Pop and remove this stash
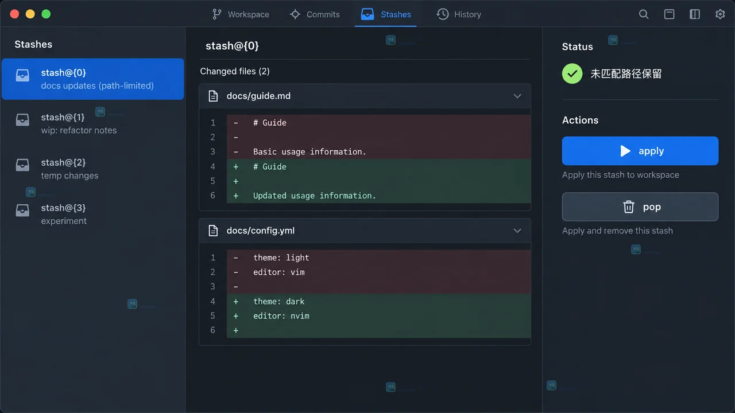The image size is (735, 413). click(640, 207)
